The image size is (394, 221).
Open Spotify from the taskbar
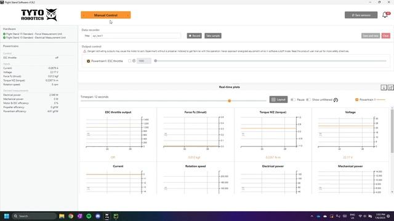(89, 216)
